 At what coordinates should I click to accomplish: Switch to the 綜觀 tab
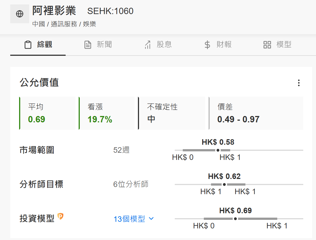[38, 45]
